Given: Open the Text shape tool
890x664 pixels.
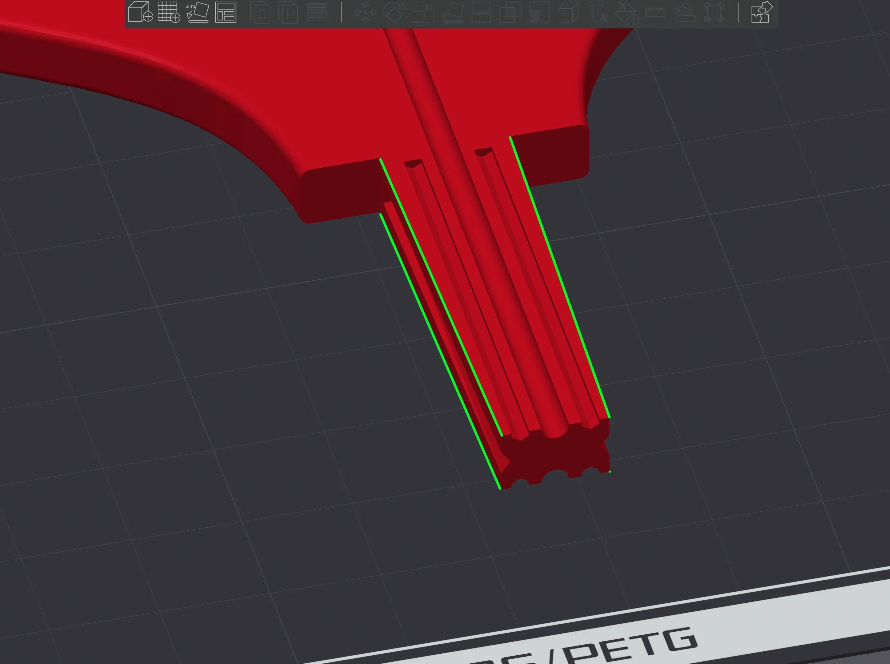Looking at the screenshot, I should (598, 13).
